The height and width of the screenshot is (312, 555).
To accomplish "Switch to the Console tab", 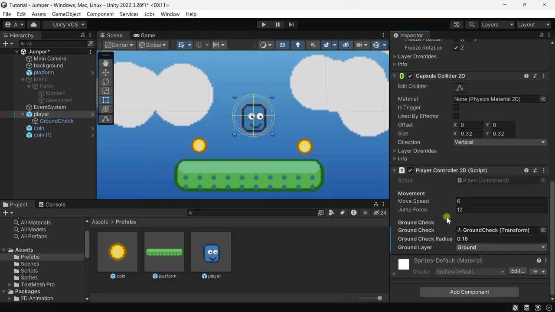I will (52, 205).
